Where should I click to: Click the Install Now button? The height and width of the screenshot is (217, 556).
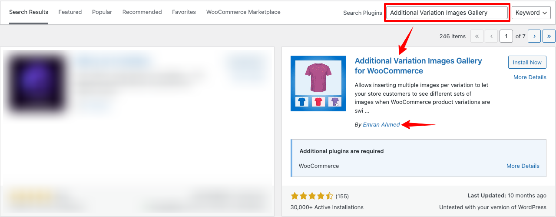pyautogui.click(x=527, y=62)
